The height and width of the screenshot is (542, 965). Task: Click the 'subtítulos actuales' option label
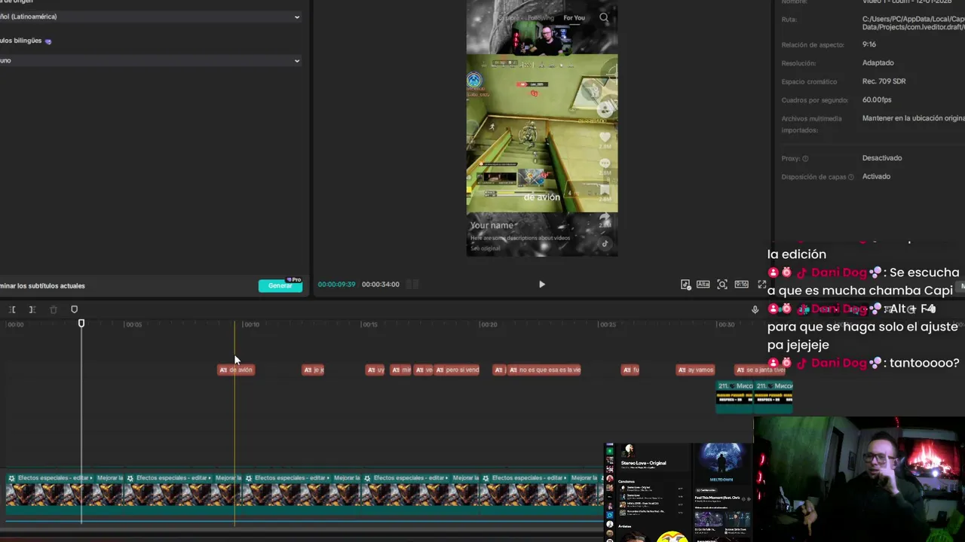[42, 286]
